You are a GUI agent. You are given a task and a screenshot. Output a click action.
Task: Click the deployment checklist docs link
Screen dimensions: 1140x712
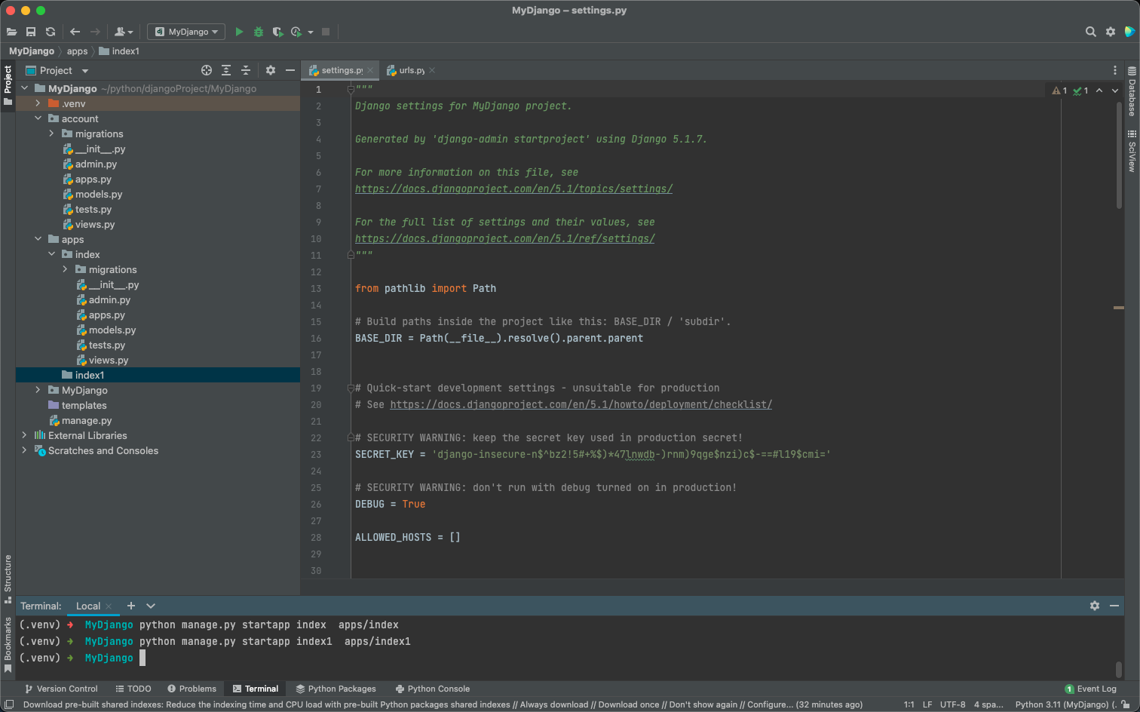[581, 405]
